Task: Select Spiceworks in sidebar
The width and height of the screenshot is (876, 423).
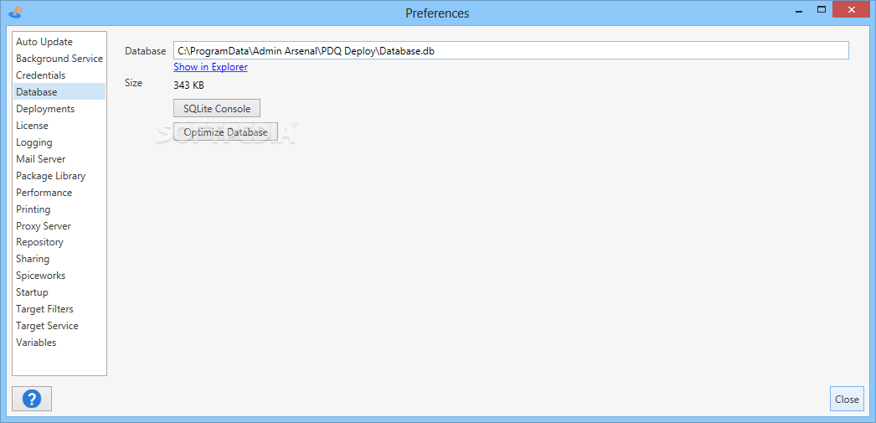Action: coord(59,276)
